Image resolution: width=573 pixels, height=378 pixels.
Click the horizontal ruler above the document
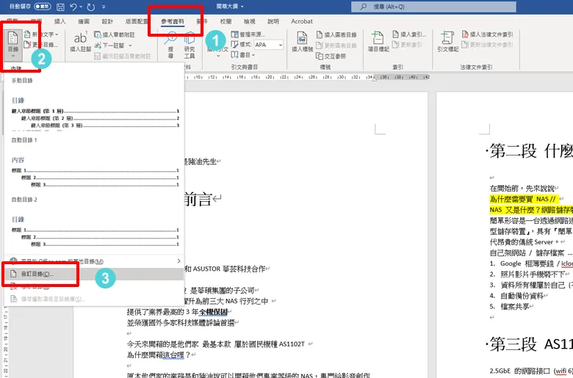pyautogui.click(x=307, y=77)
